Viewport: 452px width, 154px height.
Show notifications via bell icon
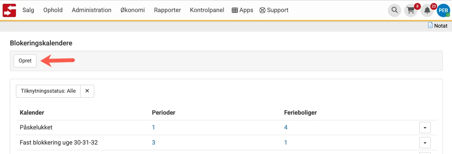[x=427, y=10]
